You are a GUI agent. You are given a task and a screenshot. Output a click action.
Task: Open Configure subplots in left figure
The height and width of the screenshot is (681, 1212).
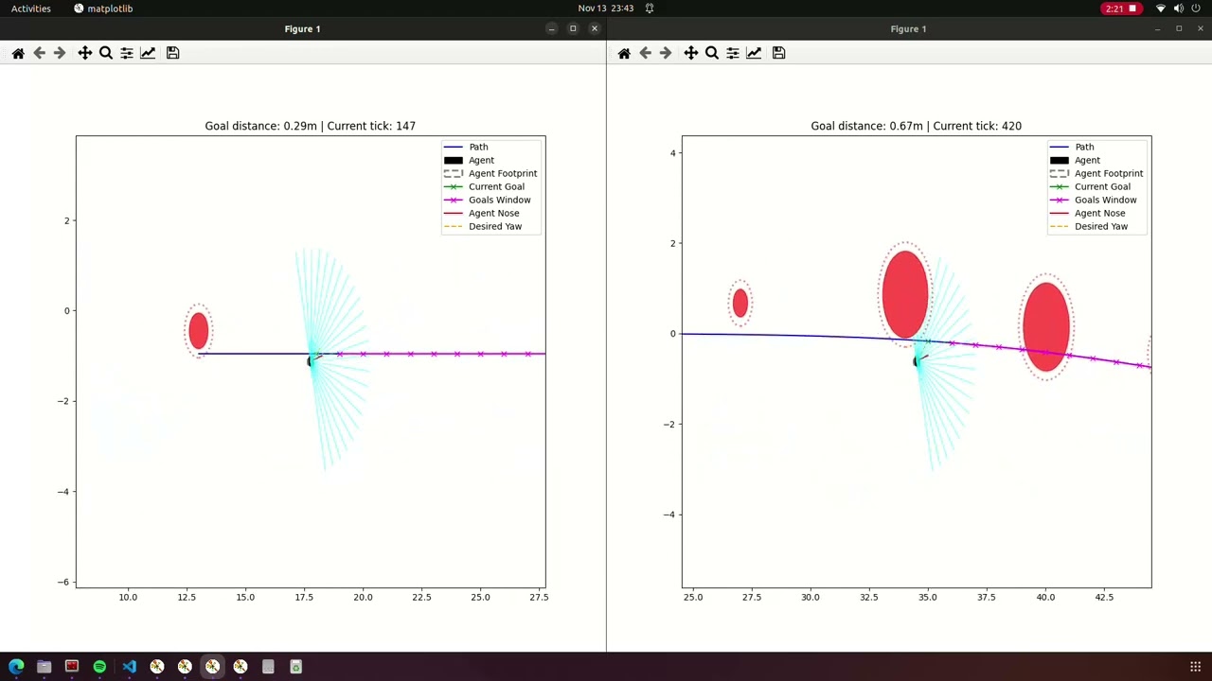tap(127, 53)
